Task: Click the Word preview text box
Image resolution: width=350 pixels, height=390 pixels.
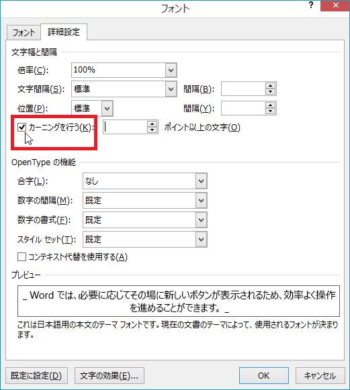Action: (179, 301)
